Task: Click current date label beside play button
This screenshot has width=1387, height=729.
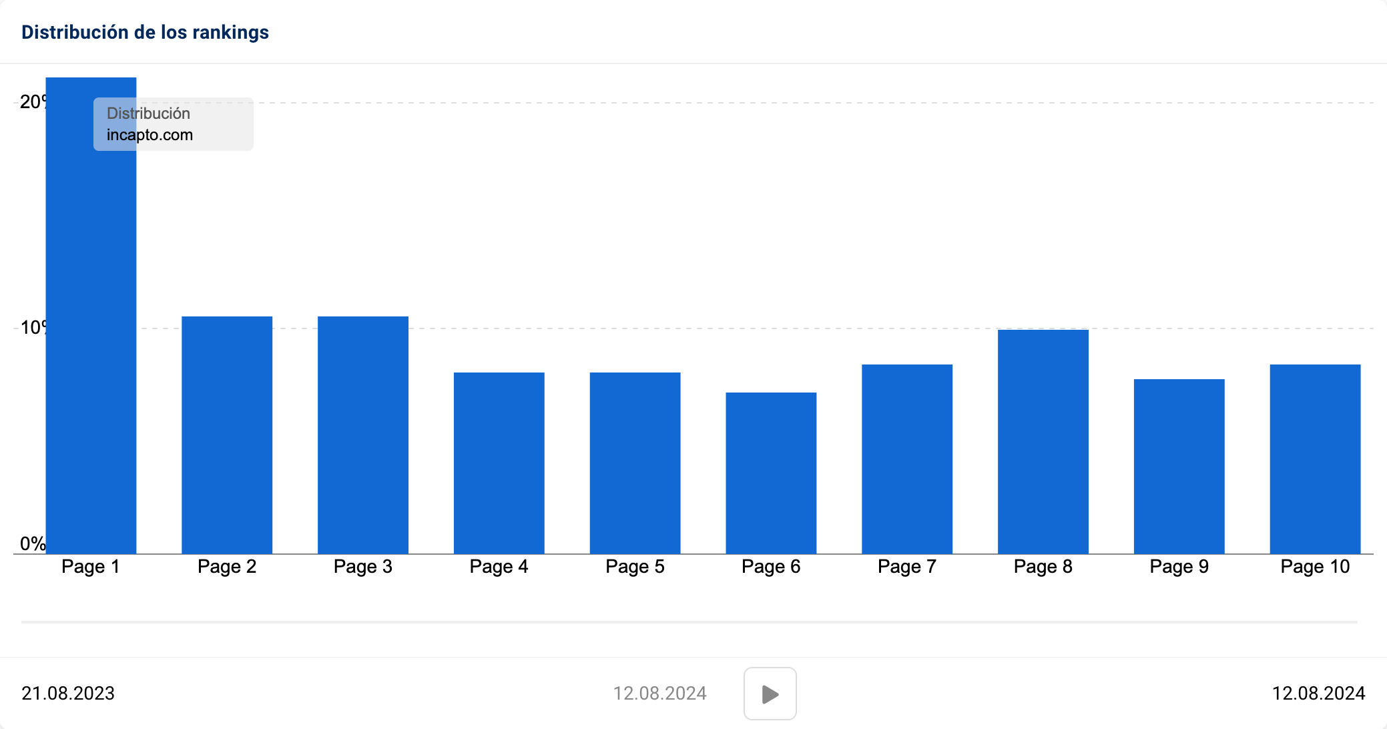Action: (659, 694)
